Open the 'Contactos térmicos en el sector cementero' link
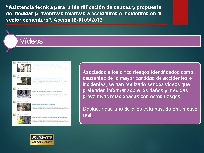 (x=43, y=104)
